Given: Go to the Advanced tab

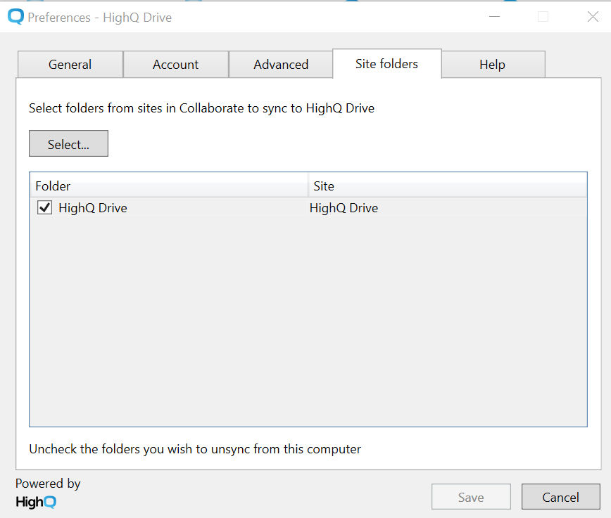Looking at the screenshot, I should tap(281, 64).
